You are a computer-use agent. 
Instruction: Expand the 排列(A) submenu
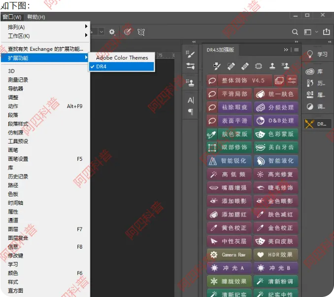(x=45, y=27)
